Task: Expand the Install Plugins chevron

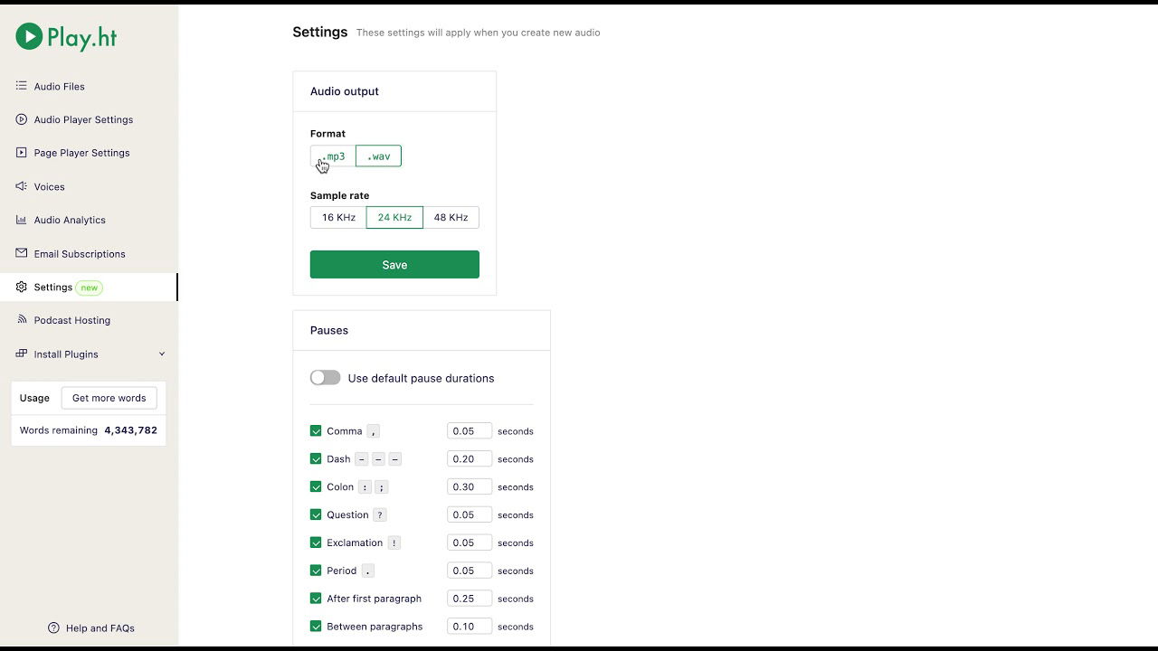Action: pyautogui.click(x=162, y=354)
